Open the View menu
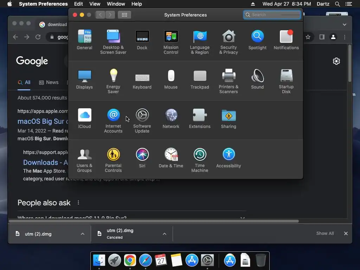Screen dimensions: 360x270 [95, 4]
